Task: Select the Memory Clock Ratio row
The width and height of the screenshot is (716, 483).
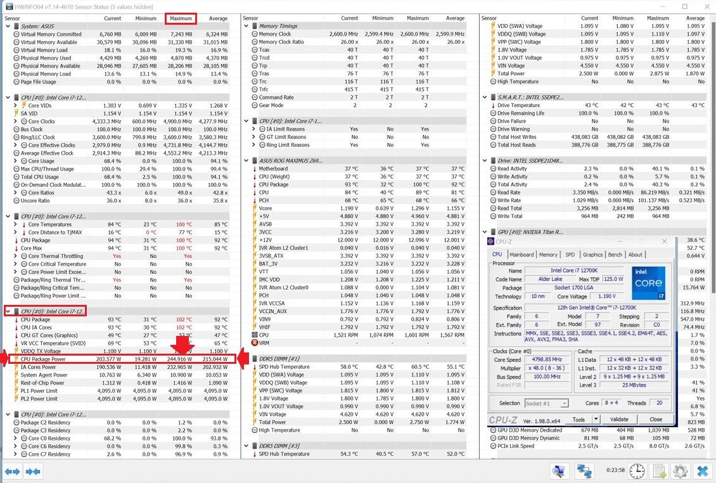Action: 359,42
